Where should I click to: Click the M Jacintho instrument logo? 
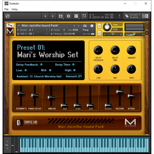point(10,32)
